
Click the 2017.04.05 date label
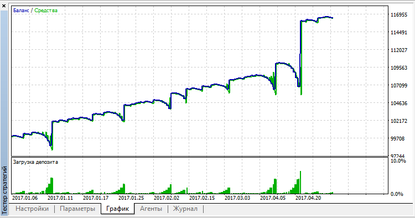point(273,198)
